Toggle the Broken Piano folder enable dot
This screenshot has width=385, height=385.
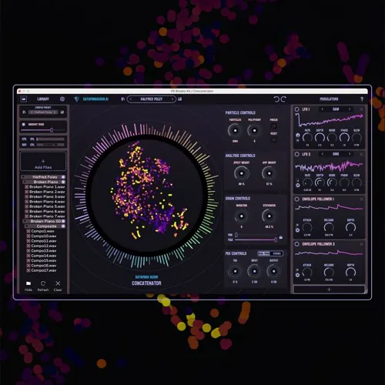(63, 182)
